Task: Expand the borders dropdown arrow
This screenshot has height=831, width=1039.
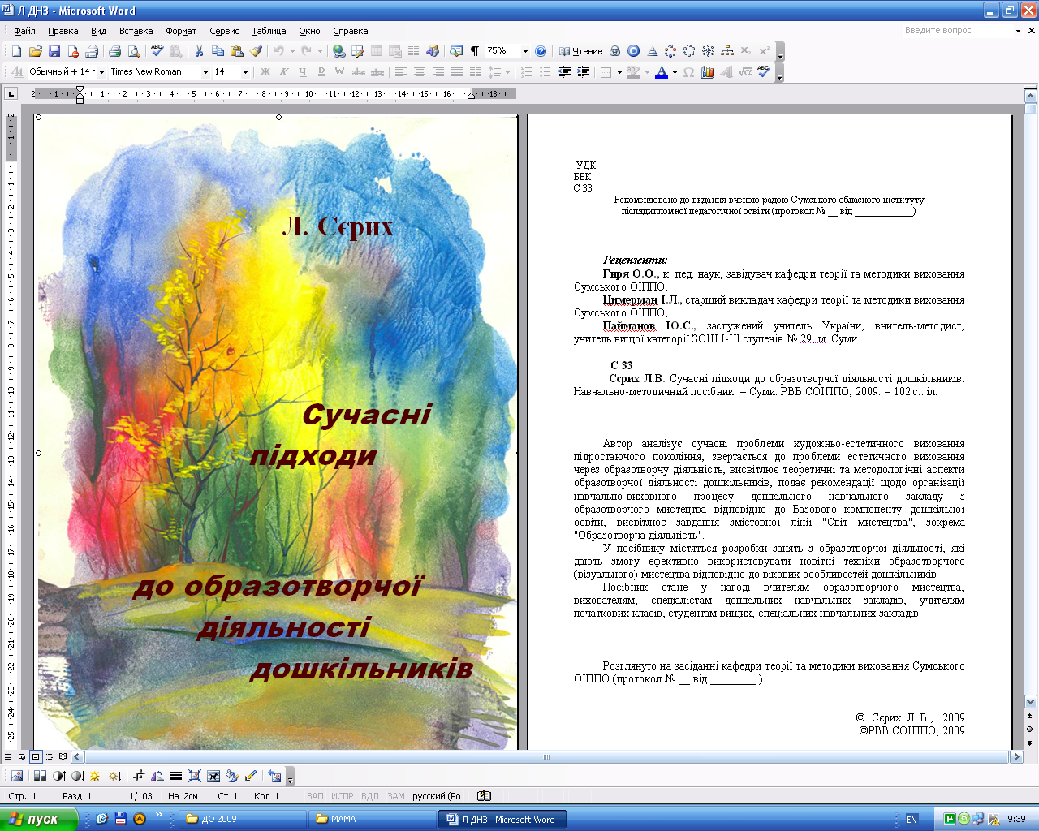Action: coord(619,72)
